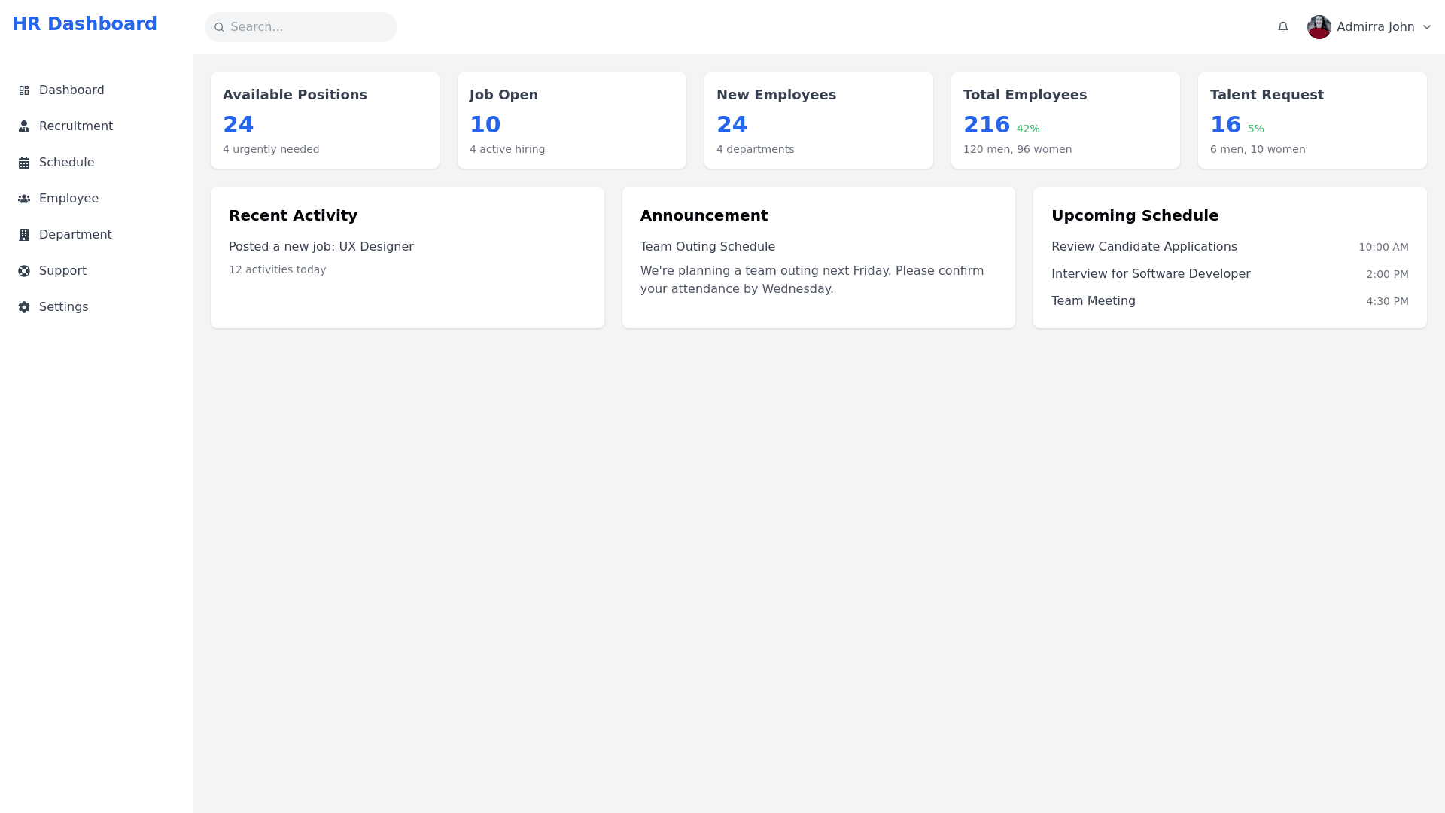The height and width of the screenshot is (813, 1445).
Task: Click the magnifier icon in search bar
Action: click(220, 27)
